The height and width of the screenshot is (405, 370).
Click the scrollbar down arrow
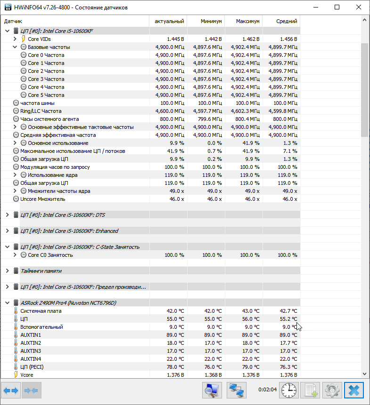pyautogui.click(x=364, y=374)
